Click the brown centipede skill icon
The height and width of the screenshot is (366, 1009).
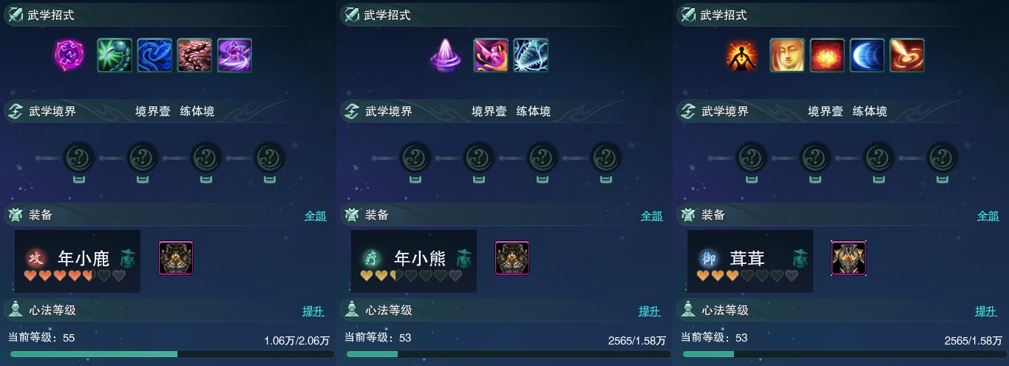[194, 55]
